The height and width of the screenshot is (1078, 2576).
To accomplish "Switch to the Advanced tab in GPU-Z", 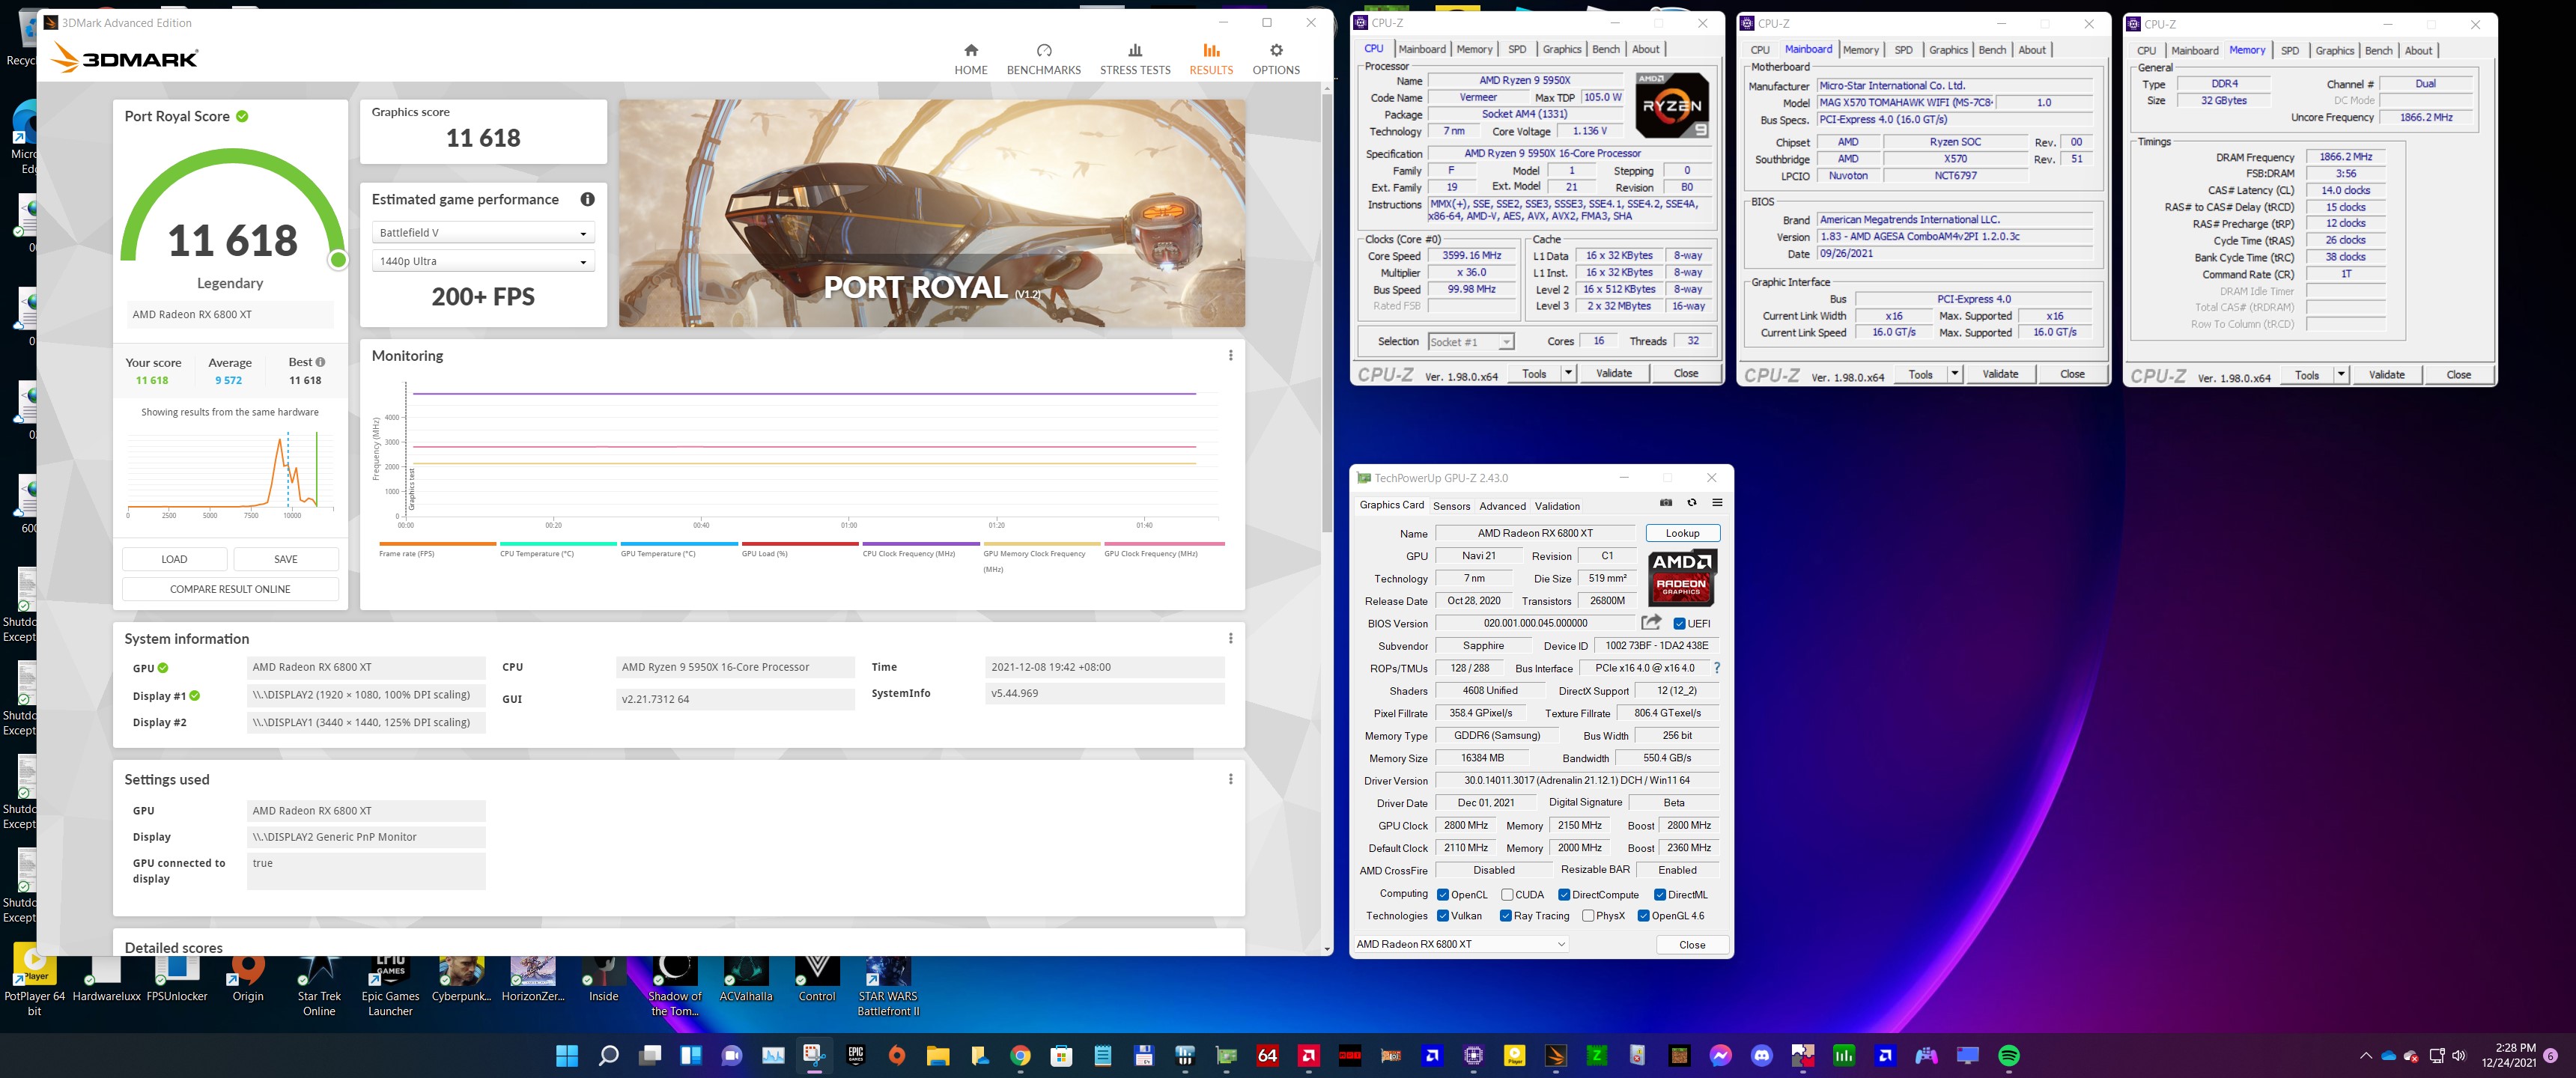I will click(x=1502, y=506).
